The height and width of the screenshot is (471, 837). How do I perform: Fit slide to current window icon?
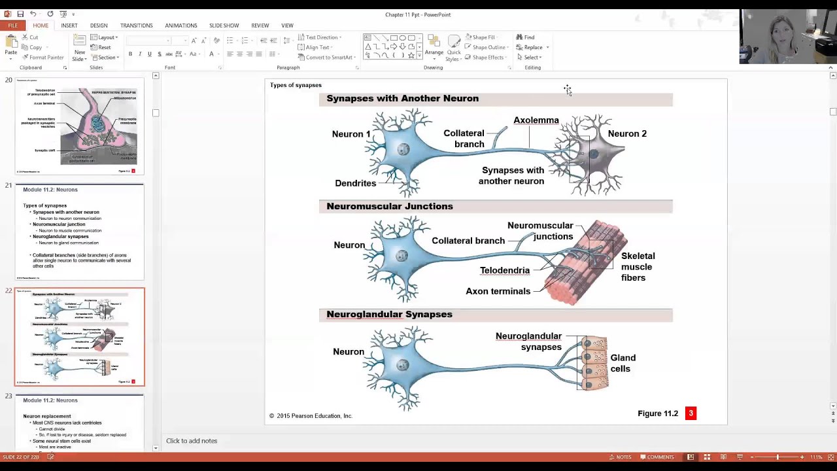pos(832,457)
